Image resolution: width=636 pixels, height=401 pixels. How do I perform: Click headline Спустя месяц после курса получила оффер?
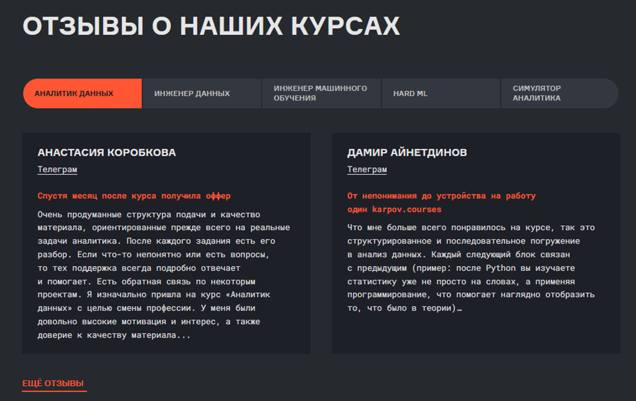(x=134, y=196)
